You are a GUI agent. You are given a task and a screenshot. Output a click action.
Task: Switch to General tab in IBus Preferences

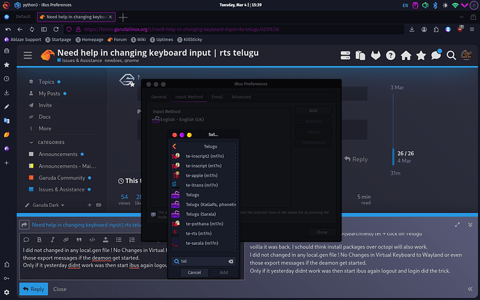tap(159, 97)
